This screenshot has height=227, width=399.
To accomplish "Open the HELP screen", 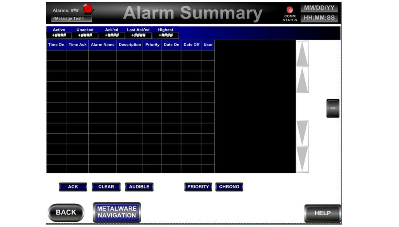I will click(x=322, y=213).
